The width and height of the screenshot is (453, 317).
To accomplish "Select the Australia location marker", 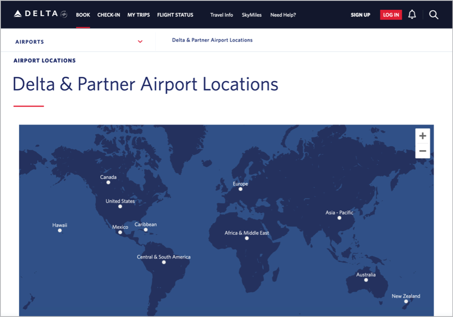I will click(x=365, y=279).
